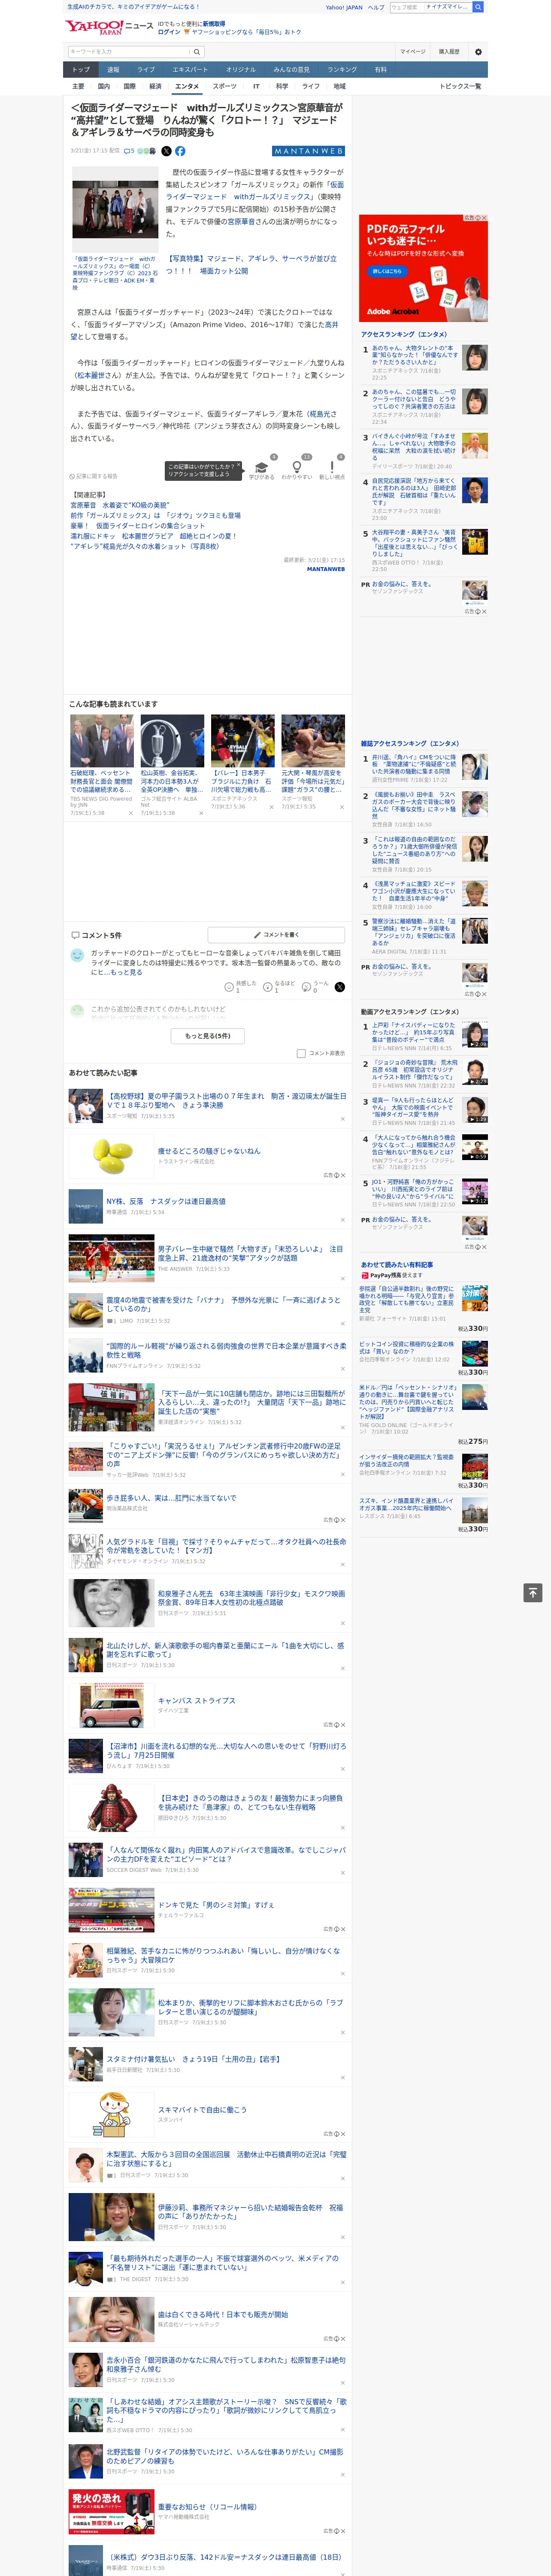The height and width of the screenshot is (2576, 551).
Task: Click the comment count bubble under headline
Action: pyautogui.click(x=129, y=151)
